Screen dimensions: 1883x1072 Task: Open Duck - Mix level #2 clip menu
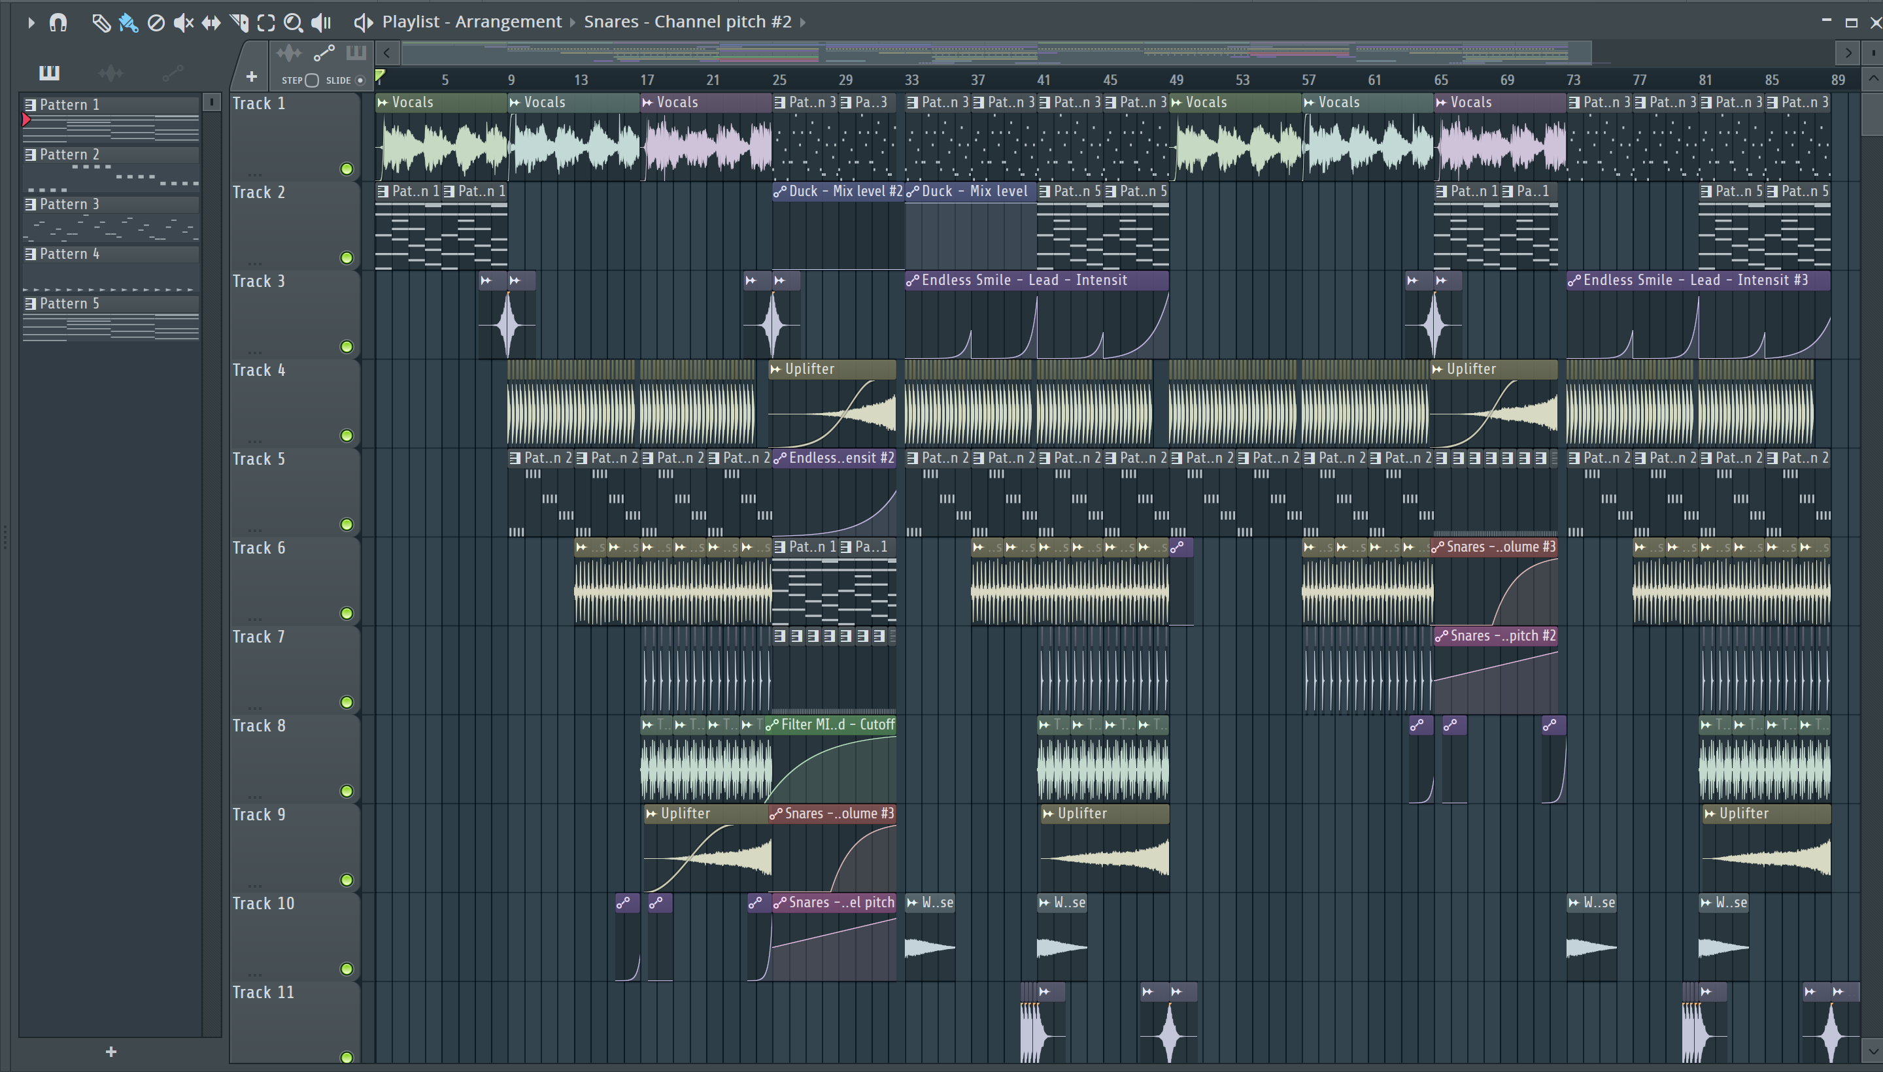point(780,192)
